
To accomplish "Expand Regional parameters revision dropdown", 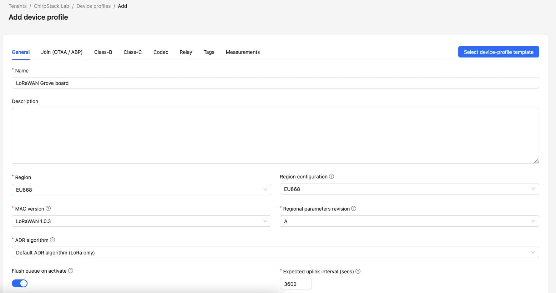I will pyautogui.click(x=409, y=221).
